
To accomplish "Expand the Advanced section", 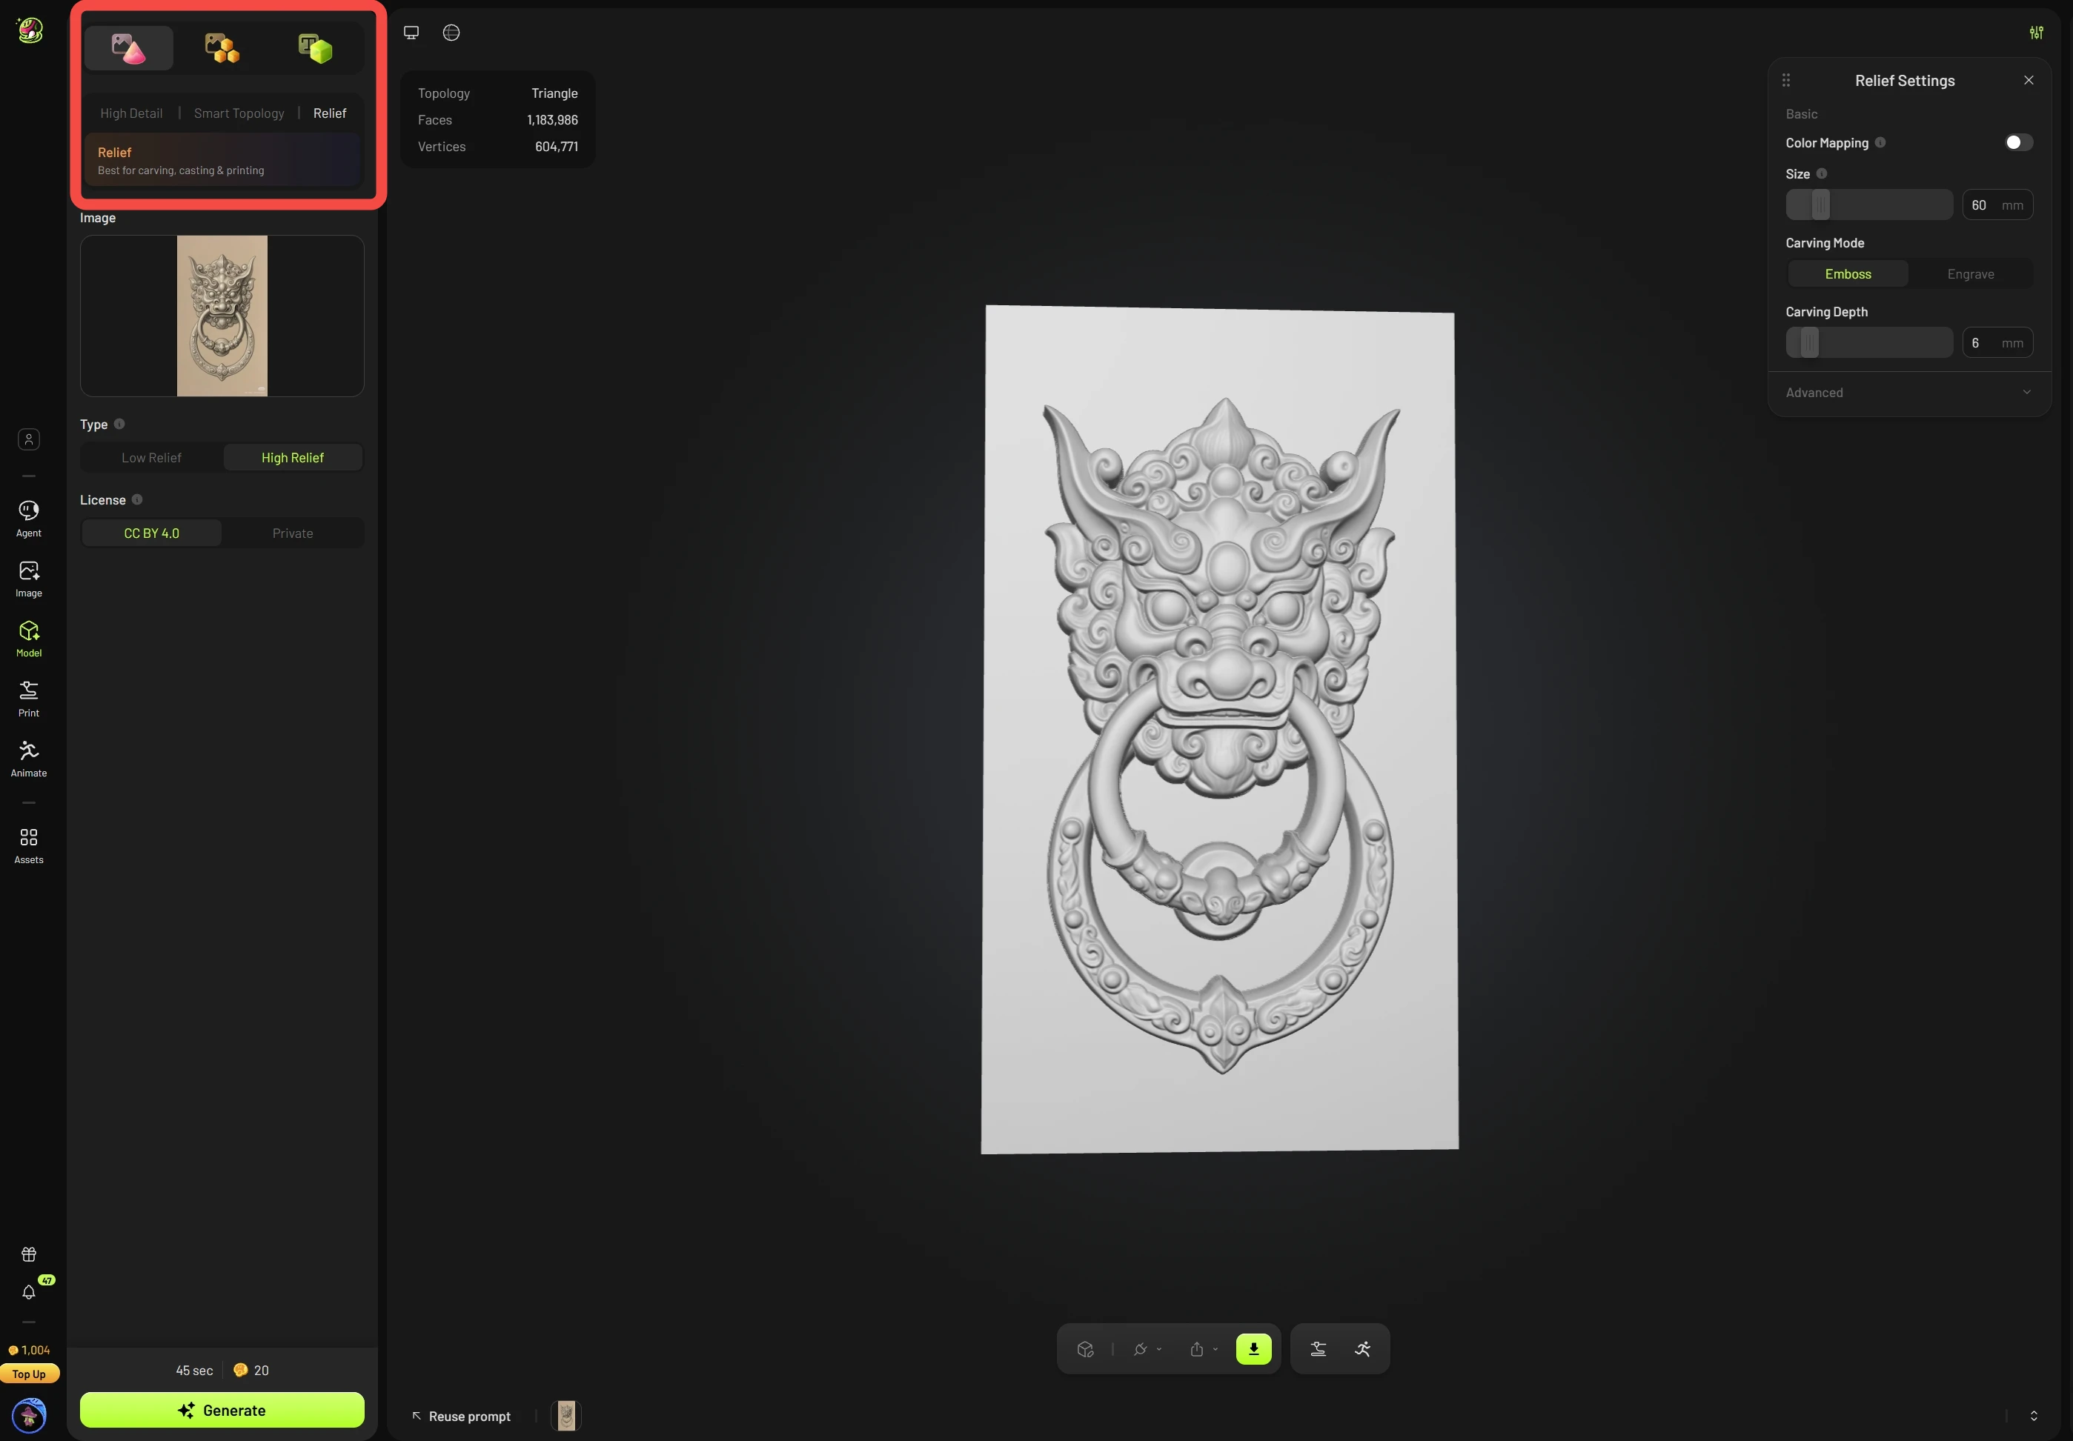I will (x=1908, y=393).
